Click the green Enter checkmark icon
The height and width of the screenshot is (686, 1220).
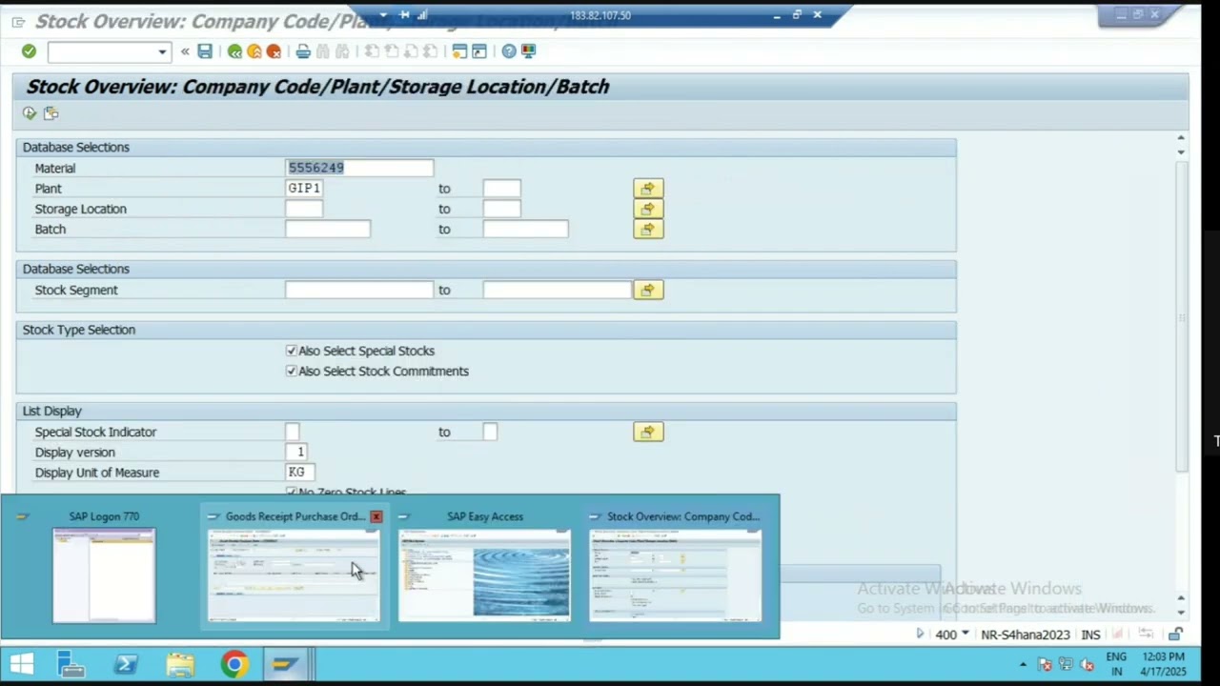(x=29, y=51)
